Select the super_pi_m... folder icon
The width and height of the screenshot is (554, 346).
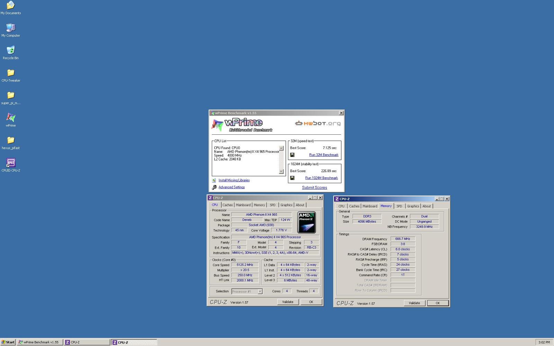coord(11,95)
